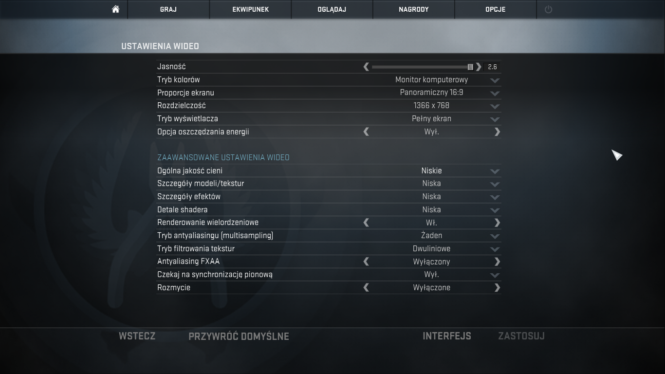Click the Niska value for Szczegóły efektów
The width and height of the screenshot is (665, 374).
pos(431,196)
